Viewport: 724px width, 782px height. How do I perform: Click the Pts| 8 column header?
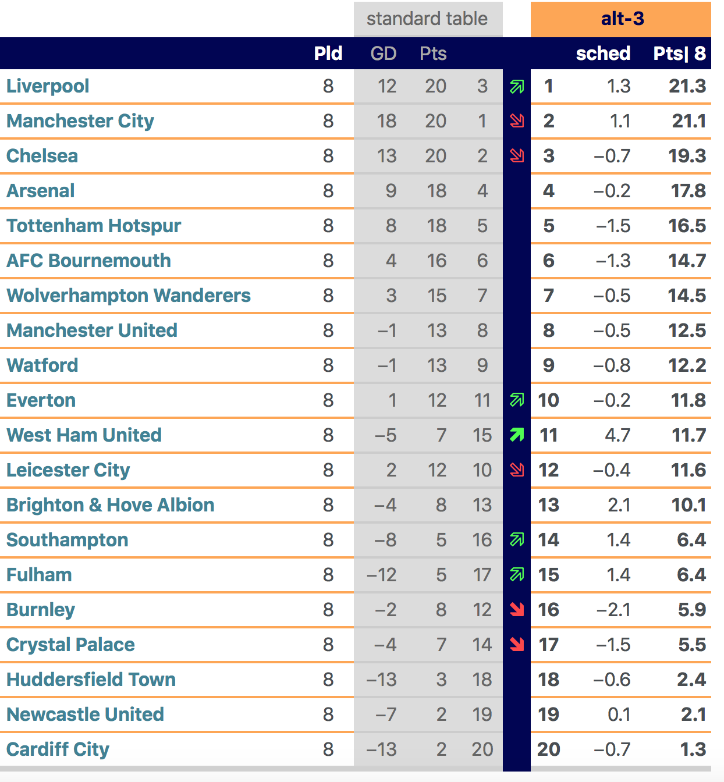point(679,54)
